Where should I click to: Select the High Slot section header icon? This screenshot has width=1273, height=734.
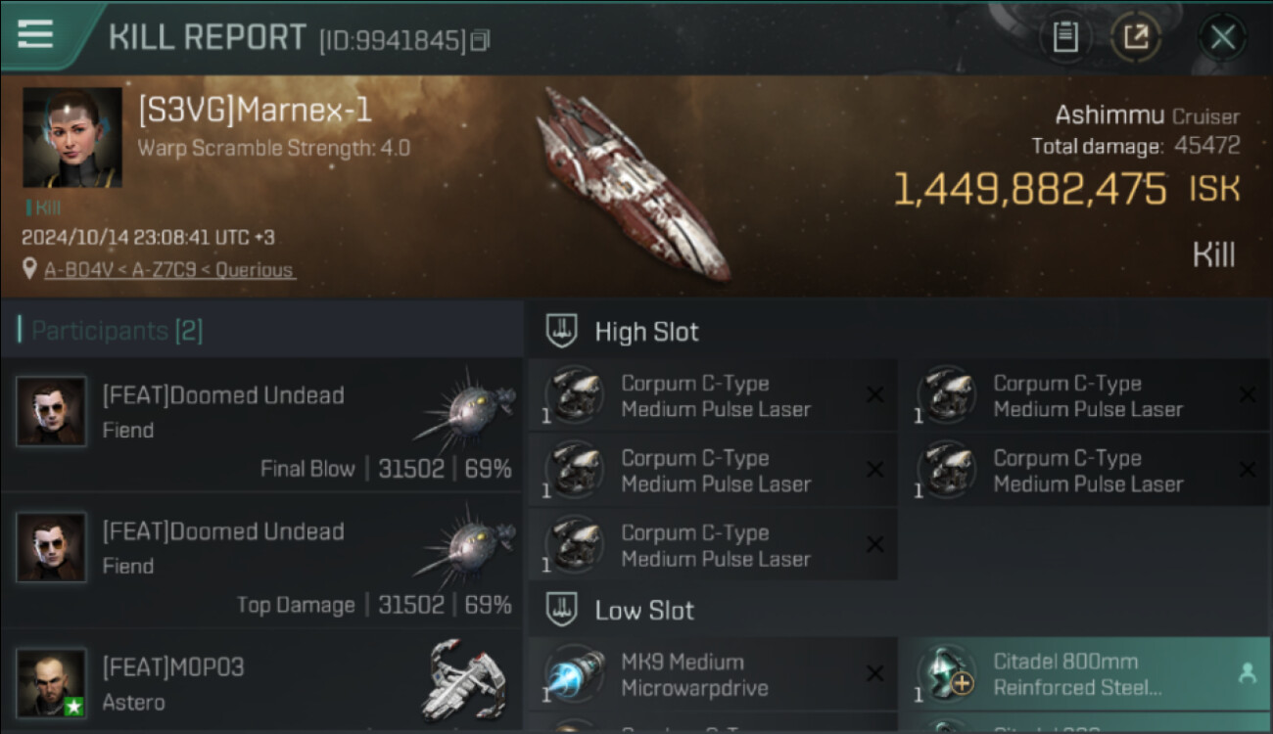[562, 331]
